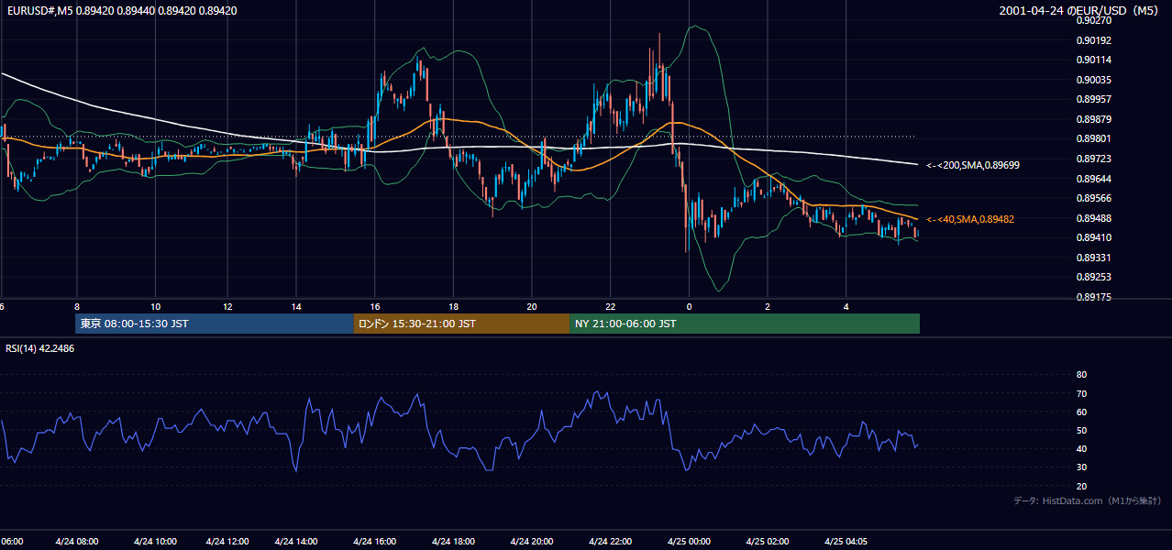Image resolution: width=1172 pixels, height=550 pixels.
Task: Click price axis value 0.90035
Action: coord(1093,80)
